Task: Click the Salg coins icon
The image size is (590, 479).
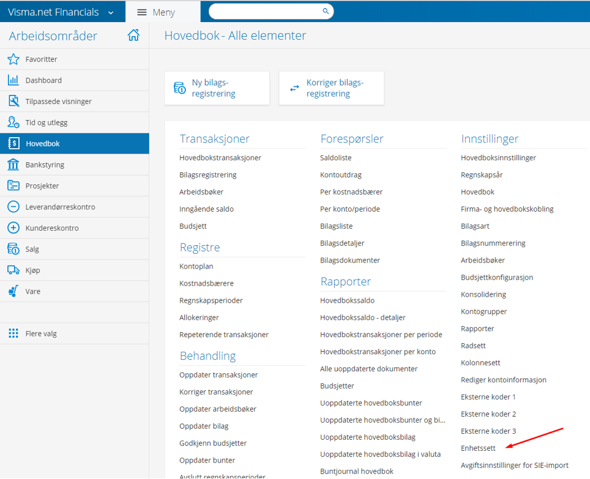Action: pos(13,248)
